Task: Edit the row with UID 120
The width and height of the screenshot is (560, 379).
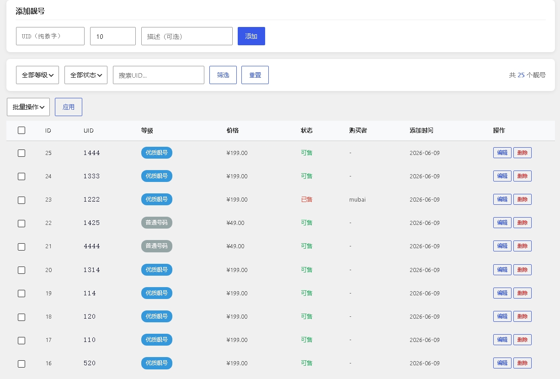Action: pyautogui.click(x=502, y=316)
